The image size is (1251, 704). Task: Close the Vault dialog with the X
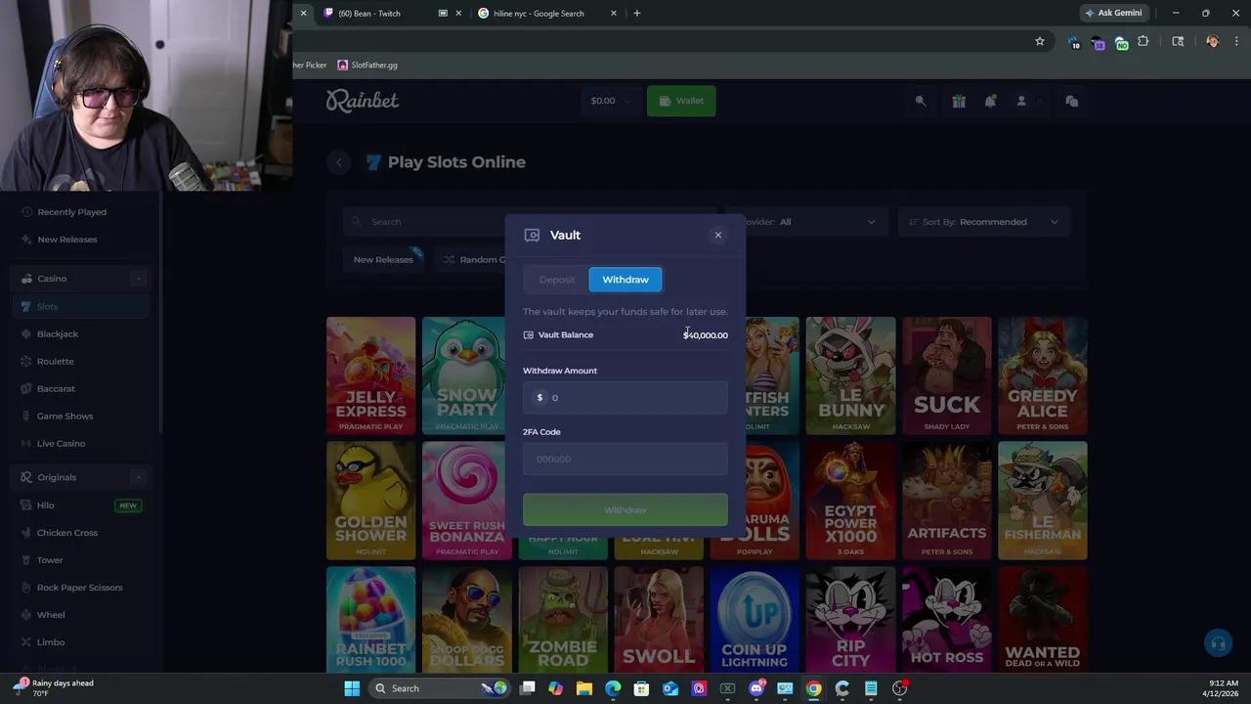(718, 235)
